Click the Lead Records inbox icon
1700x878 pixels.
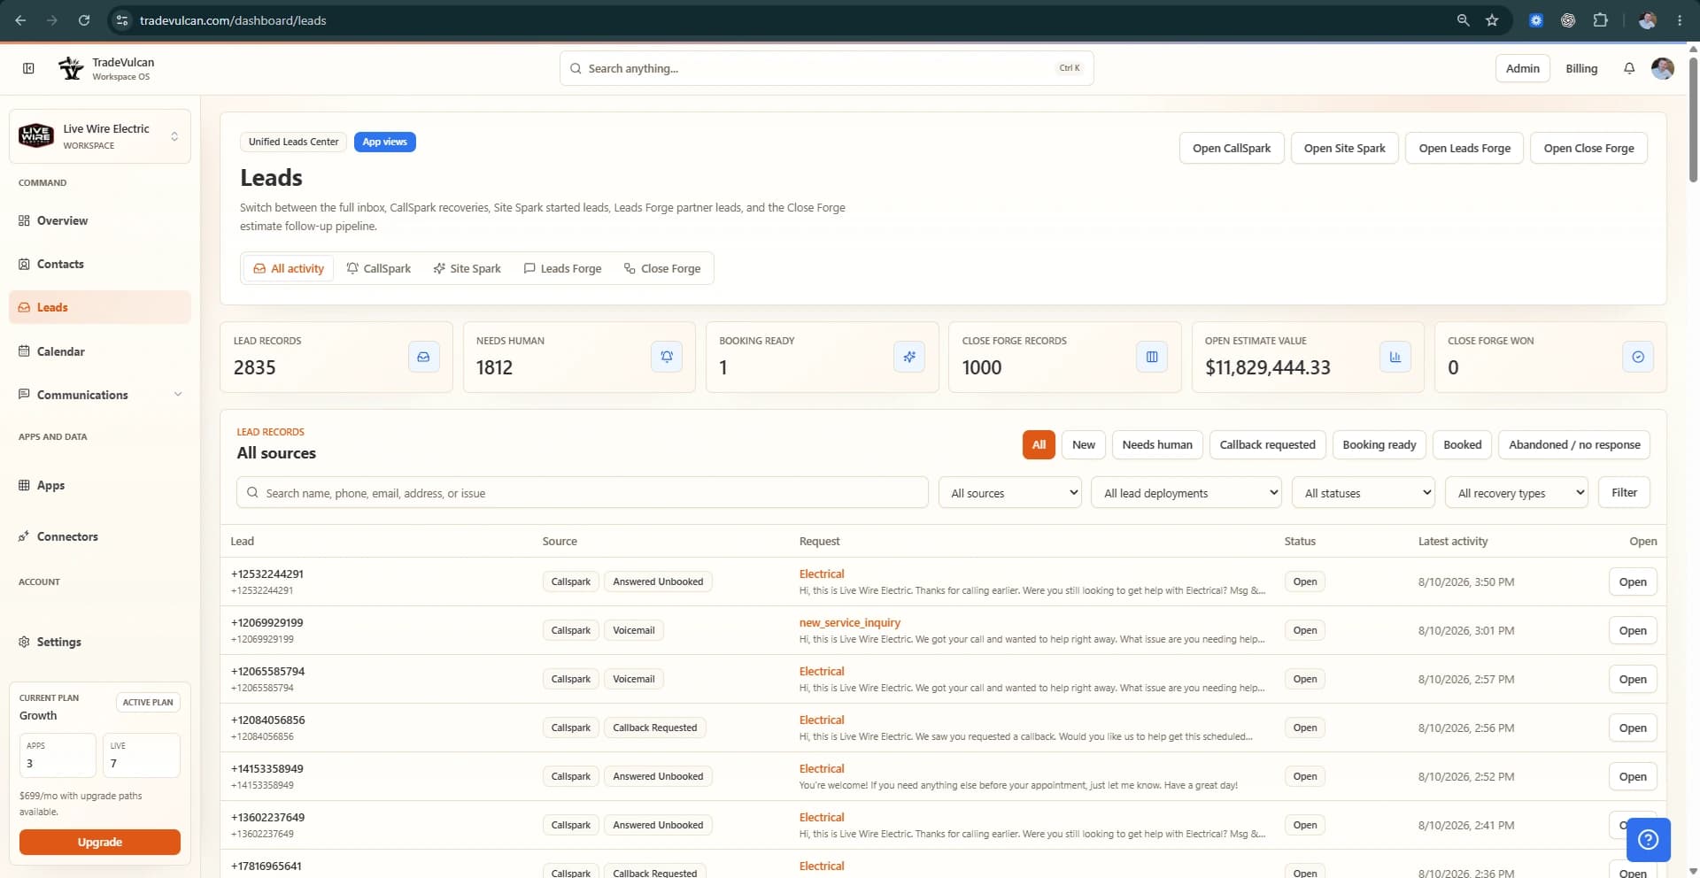(423, 357)
